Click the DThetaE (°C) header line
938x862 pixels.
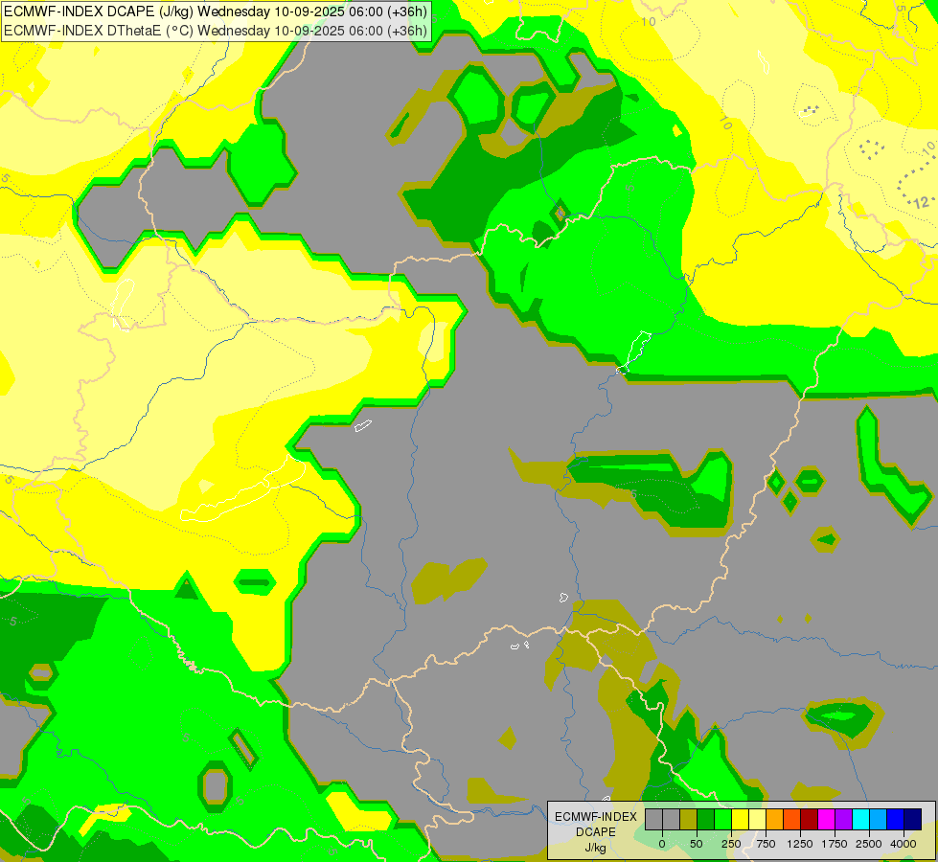click(216, 31)
